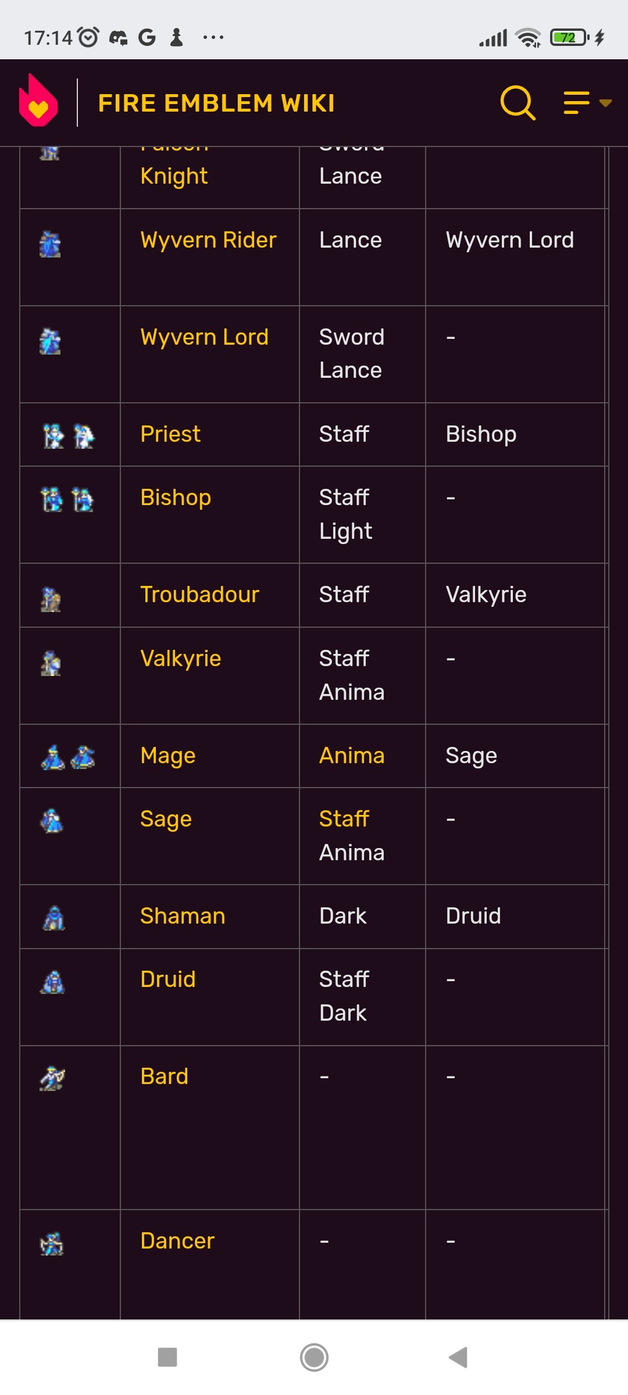Tap the Android back navigation button
628x1395 pixels.
pos(459,1358)
